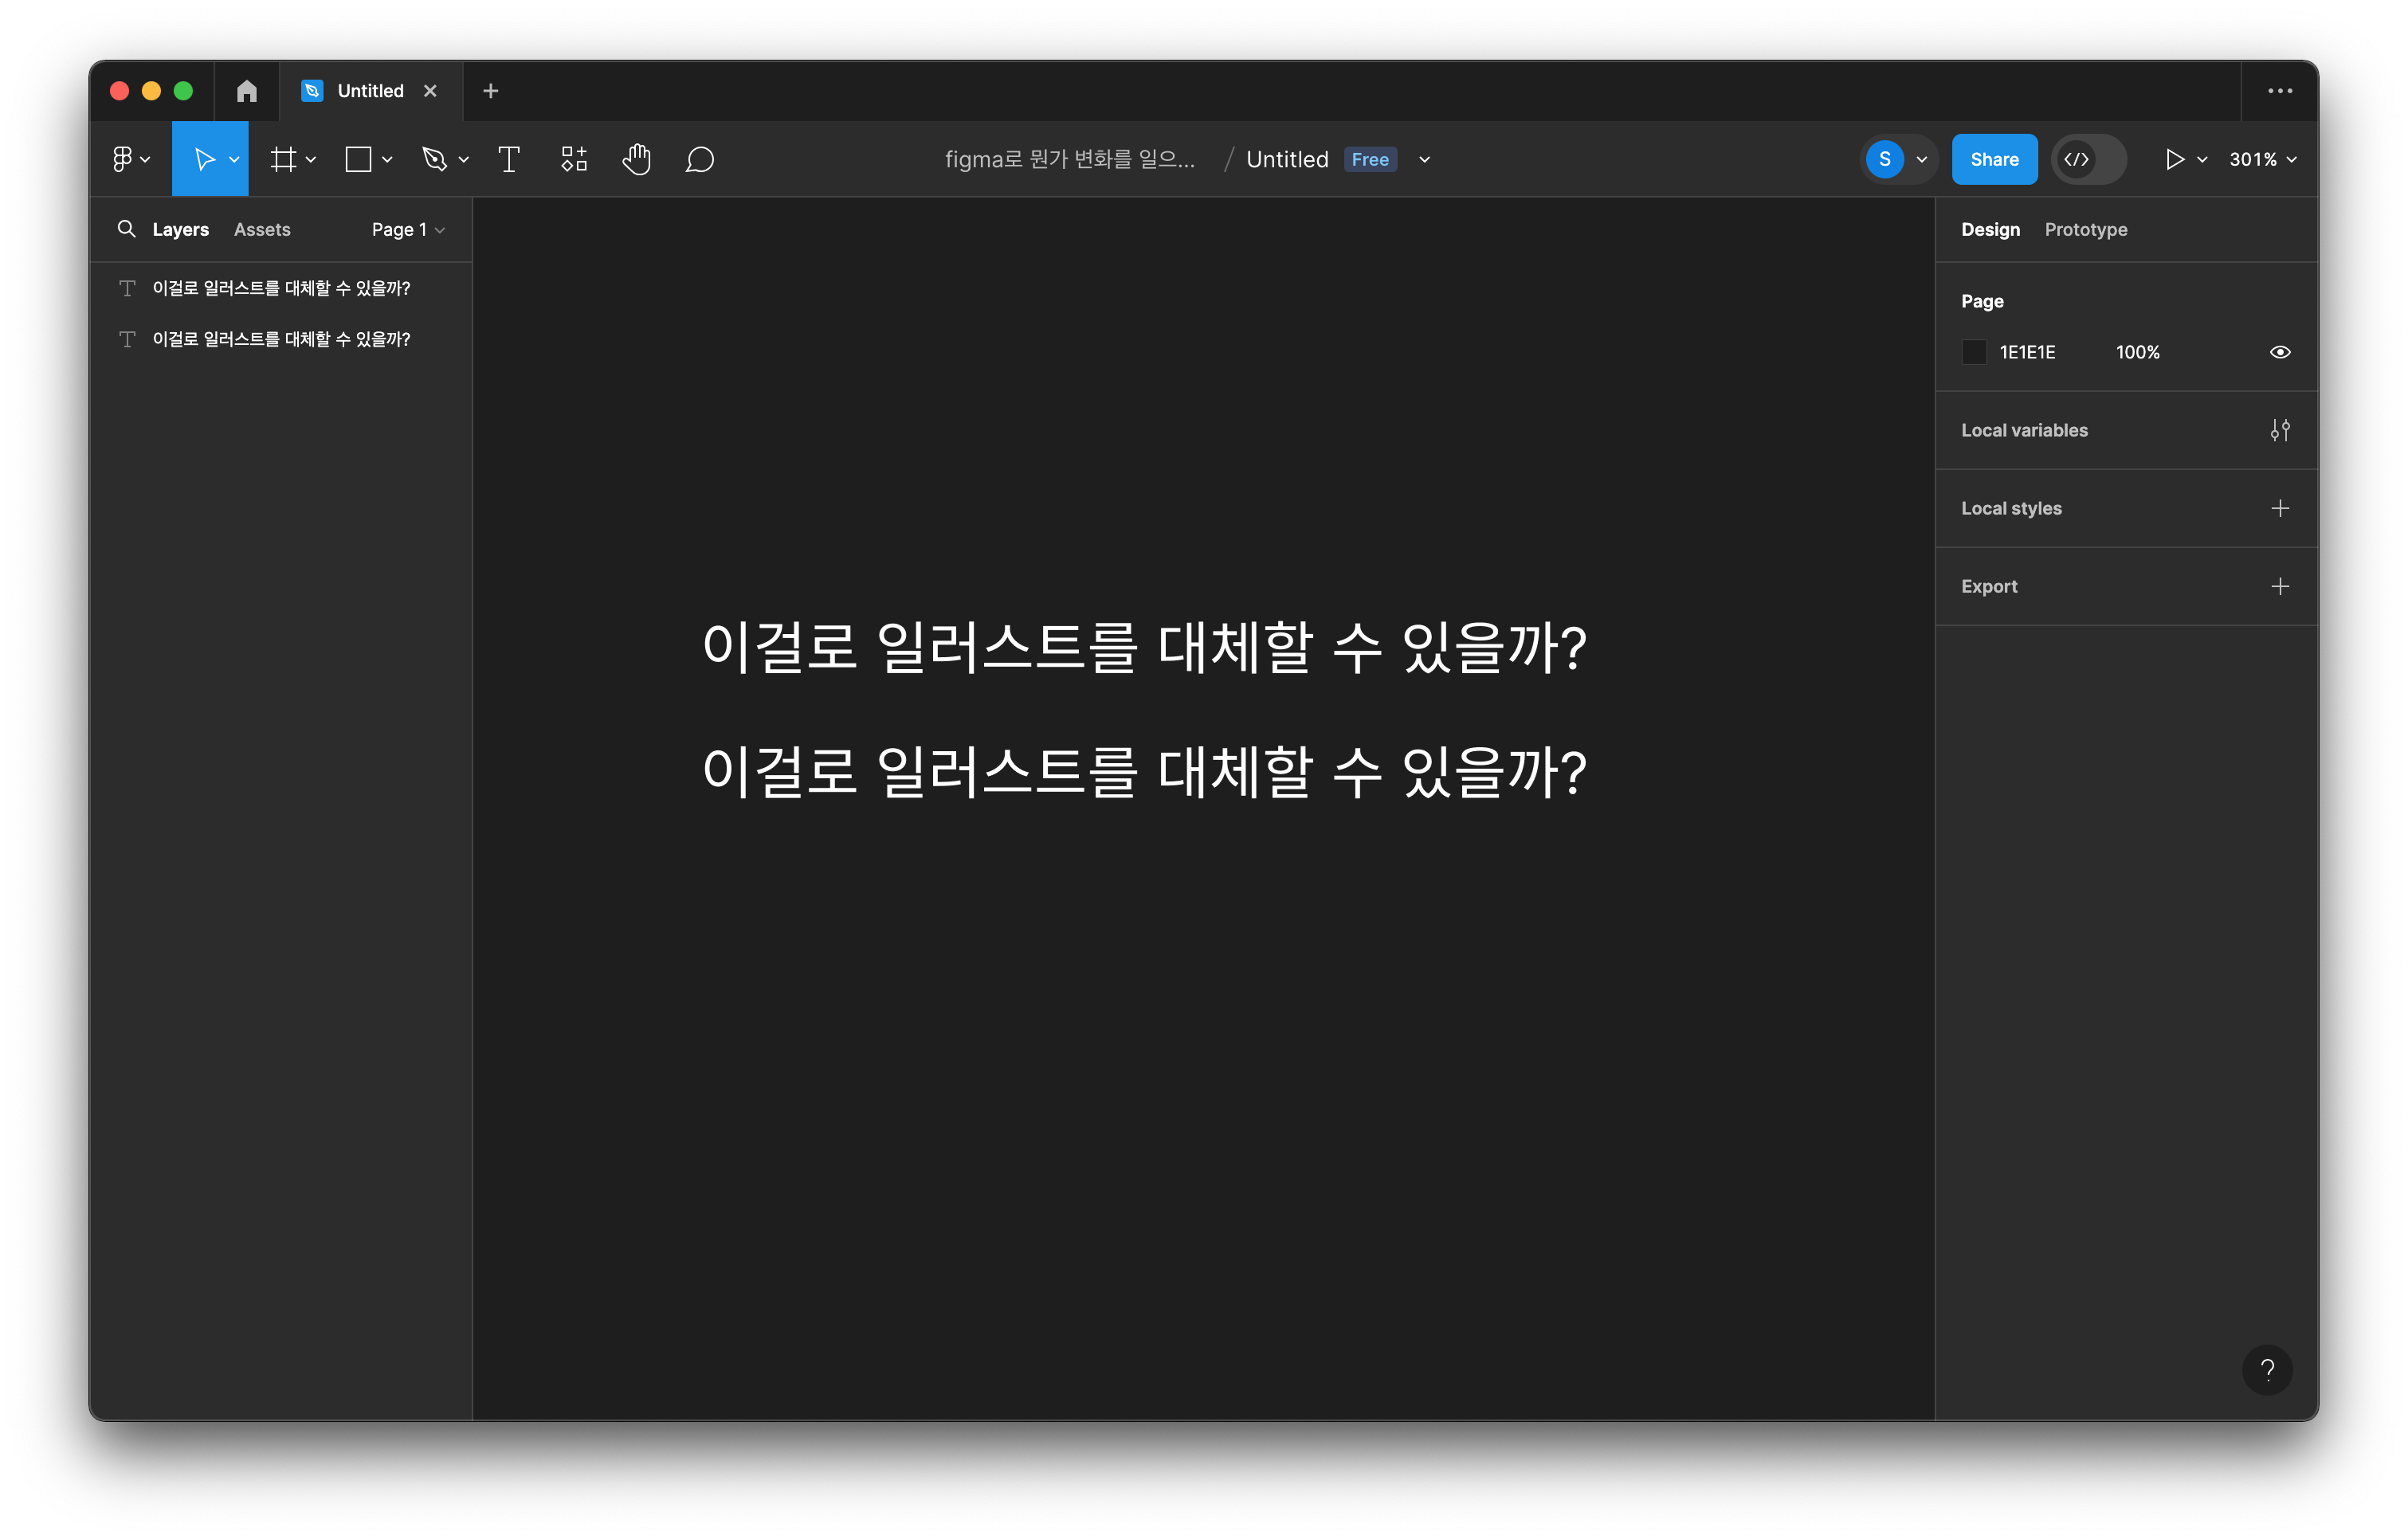Switch to the Assets tab
2408x1539 pixels.
262,230
